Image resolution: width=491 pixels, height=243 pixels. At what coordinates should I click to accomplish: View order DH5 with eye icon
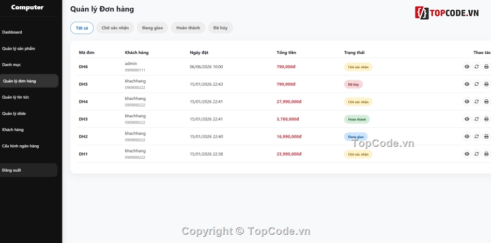[467, 84]
